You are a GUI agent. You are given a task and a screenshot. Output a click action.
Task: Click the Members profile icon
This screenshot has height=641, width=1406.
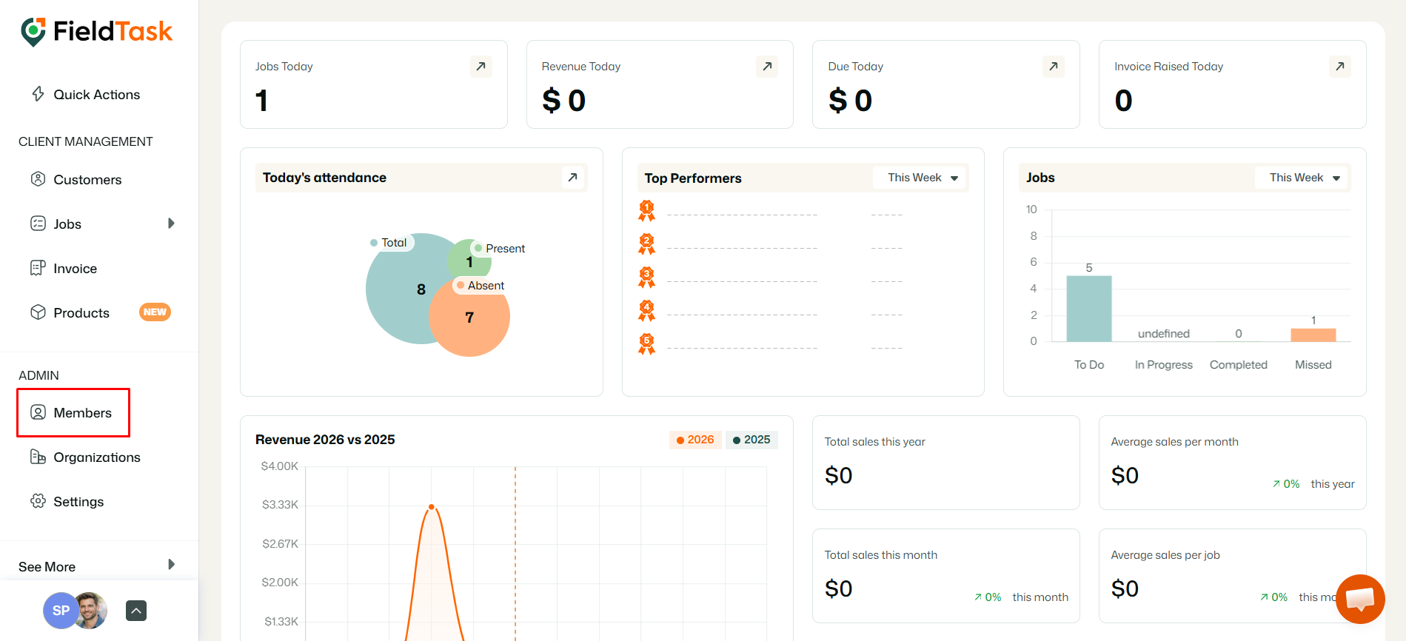(x=38, y=412)
